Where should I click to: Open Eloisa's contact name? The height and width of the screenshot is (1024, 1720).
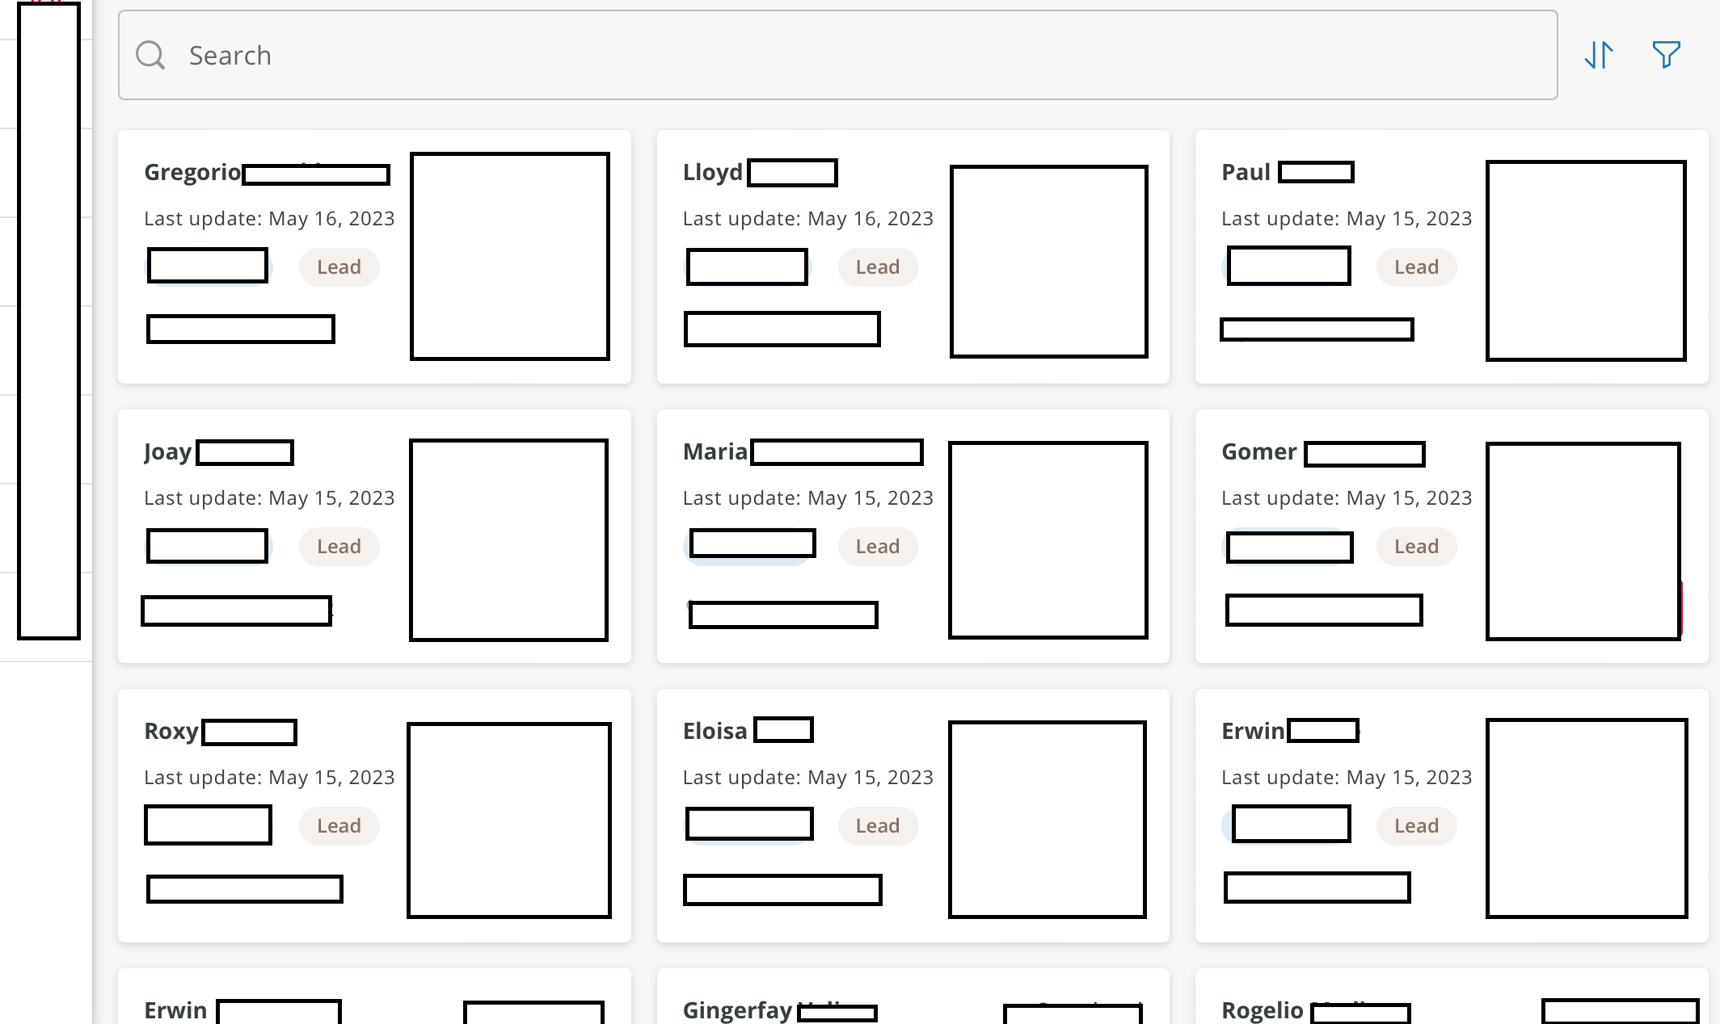tap(715, 731)
